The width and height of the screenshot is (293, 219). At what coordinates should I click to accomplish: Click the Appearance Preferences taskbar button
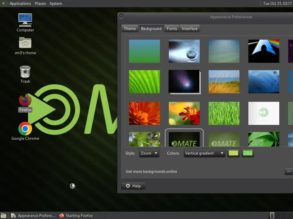pos(34,216)
